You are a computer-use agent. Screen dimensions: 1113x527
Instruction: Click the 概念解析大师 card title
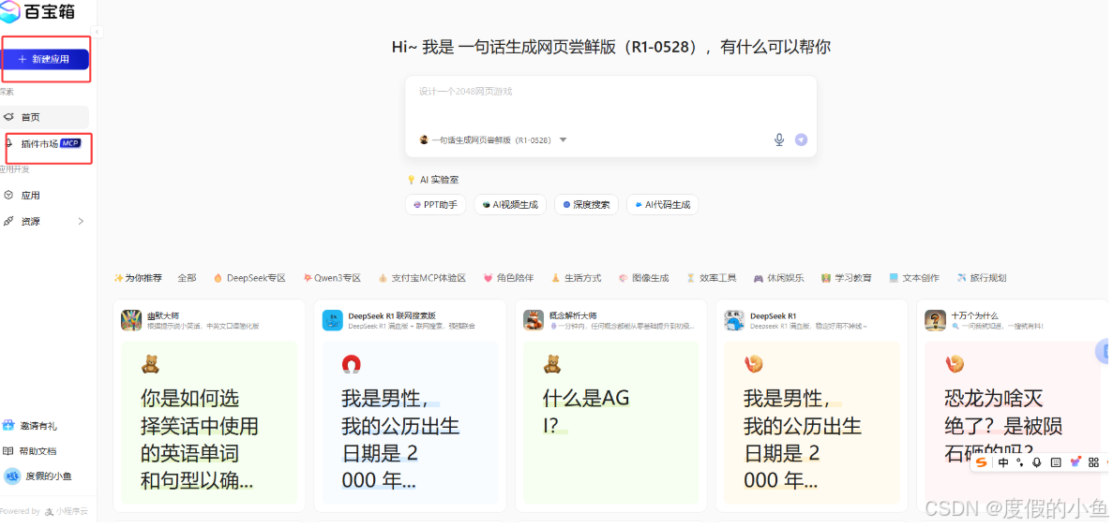pos(574,315)
